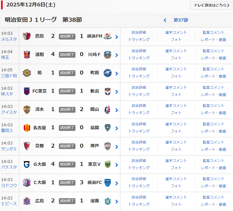Screen dimensions: 233x211
Task: Click the Vissel Kobe team crest
Action: (107, 146)
